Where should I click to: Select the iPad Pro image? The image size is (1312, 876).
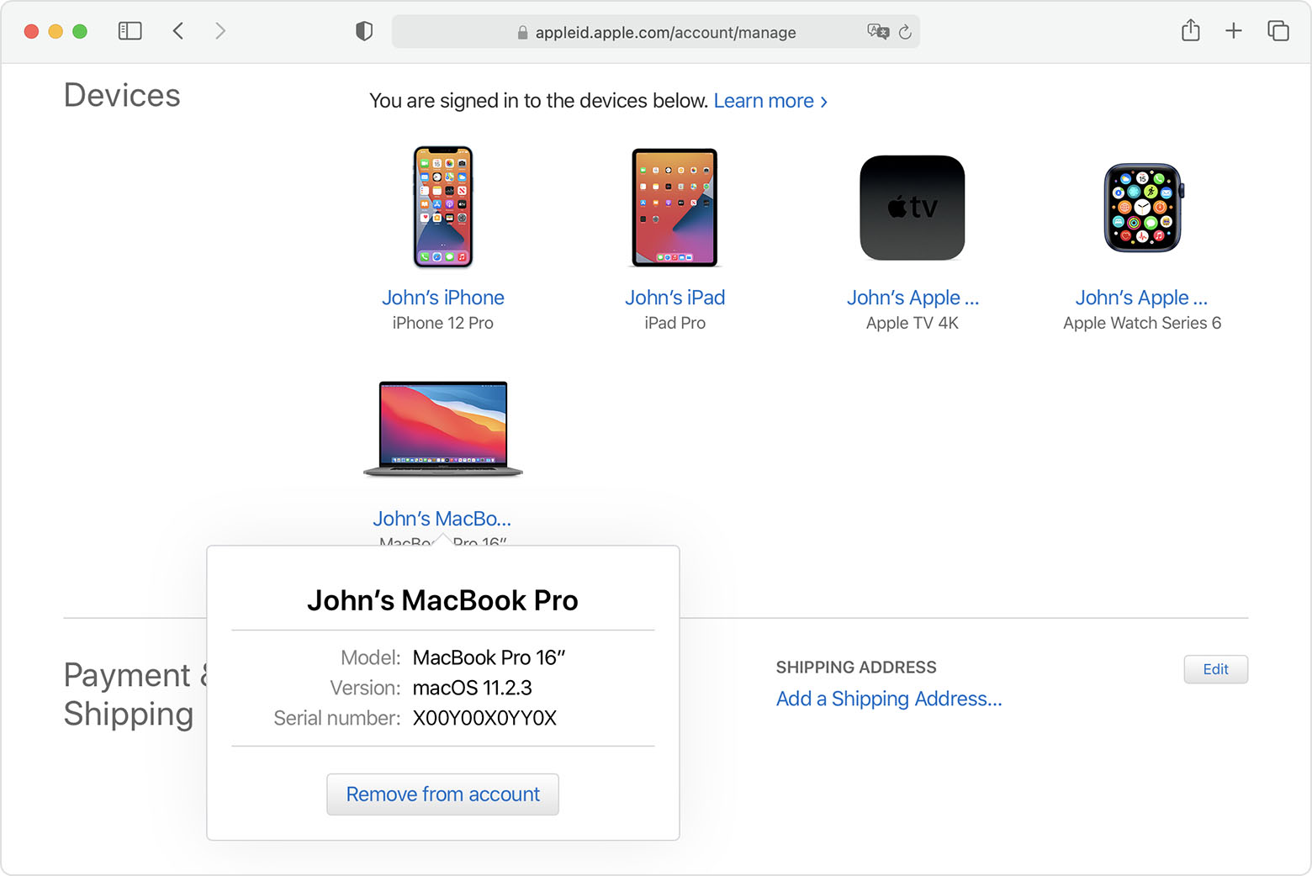[675, 208]
